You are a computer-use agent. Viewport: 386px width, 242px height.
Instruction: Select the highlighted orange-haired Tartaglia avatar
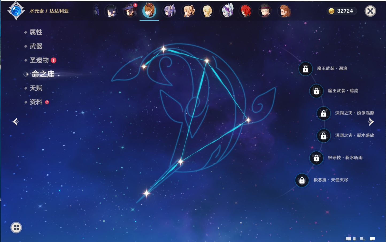(x=149, y=11)
